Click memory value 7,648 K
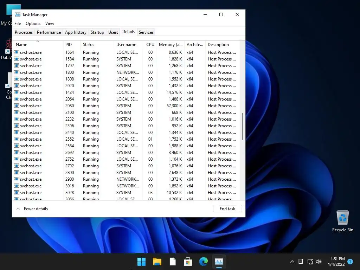Screen dimensions: 360x270 click(175, 172)
